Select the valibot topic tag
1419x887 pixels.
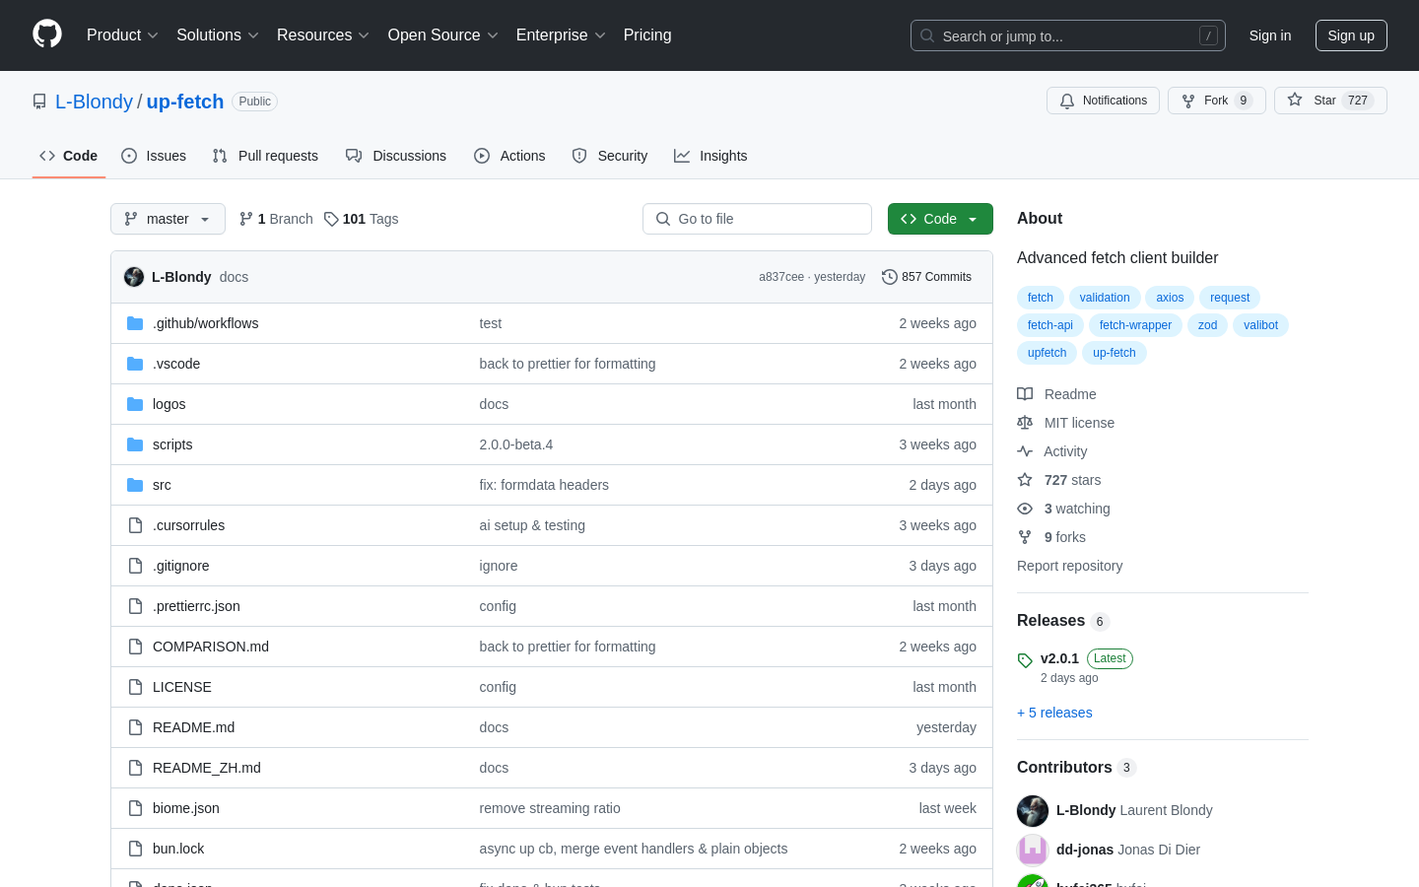[1260, 325]
